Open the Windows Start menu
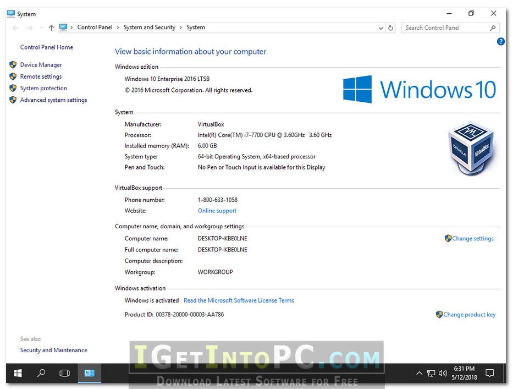This screenshot has height=389, width=513. pyautogui.click(x=18, y=373)
